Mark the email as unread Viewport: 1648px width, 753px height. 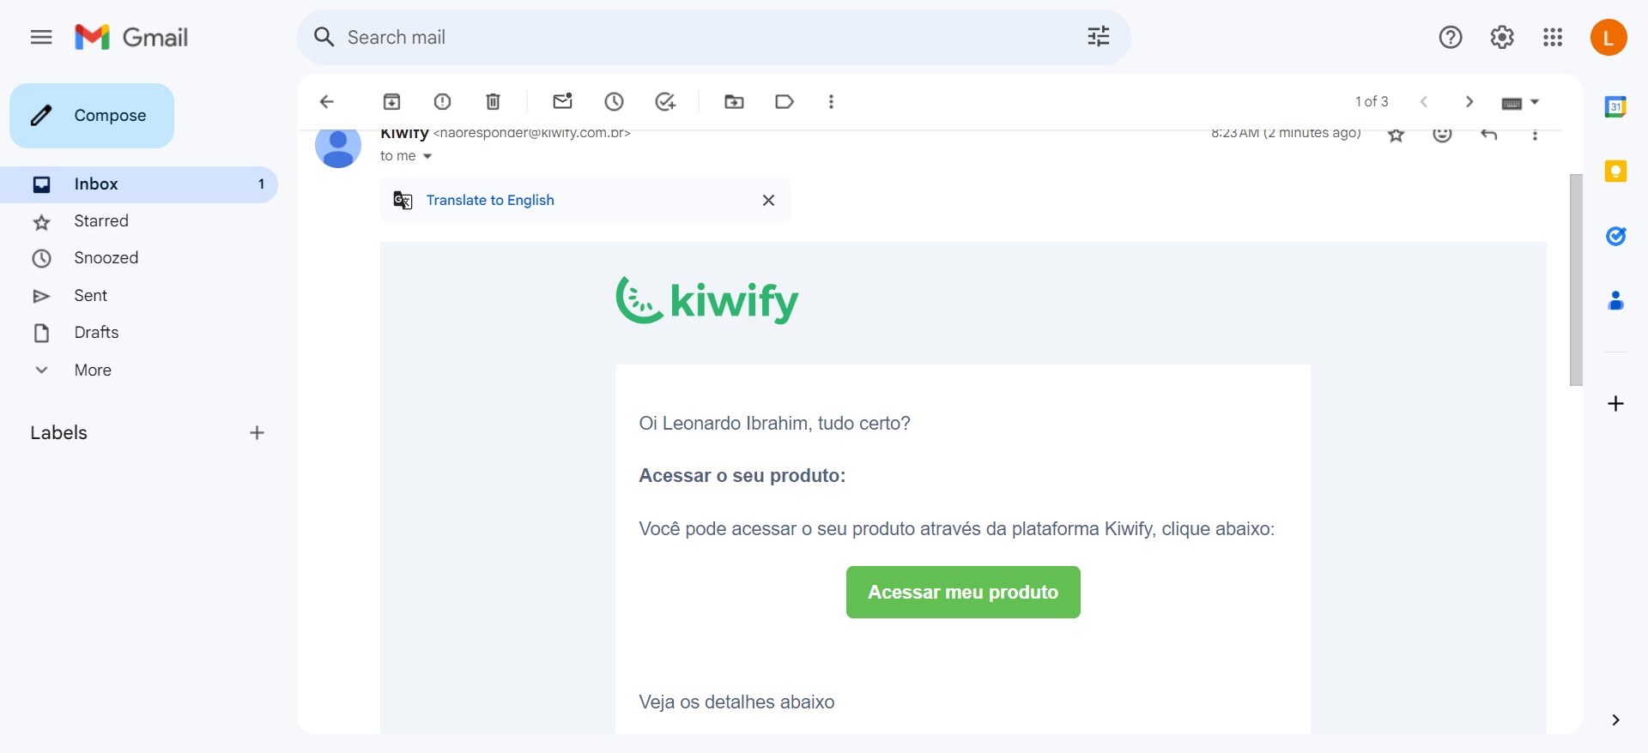(563, 101)
